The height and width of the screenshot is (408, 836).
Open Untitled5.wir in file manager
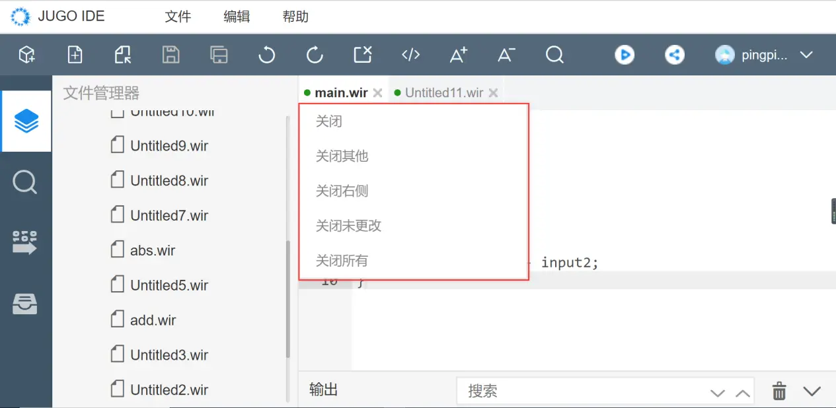point(169,286)
